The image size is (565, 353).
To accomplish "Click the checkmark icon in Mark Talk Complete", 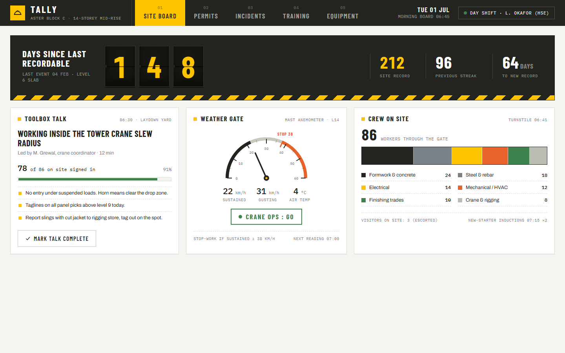I will pyautogui.click(x=28, y=238).
